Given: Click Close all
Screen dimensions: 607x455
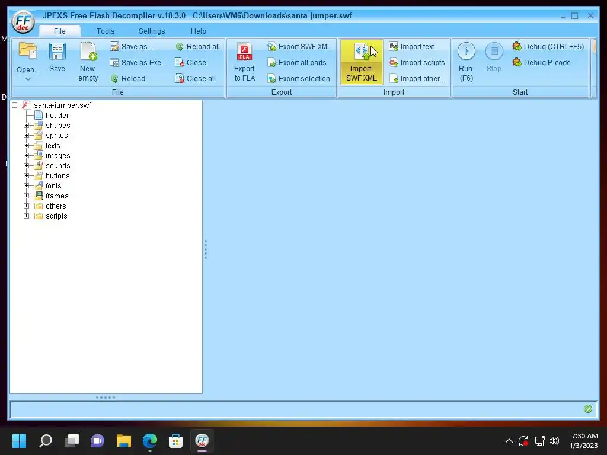Looking at the screenshot, I should [x=196, y=79].
